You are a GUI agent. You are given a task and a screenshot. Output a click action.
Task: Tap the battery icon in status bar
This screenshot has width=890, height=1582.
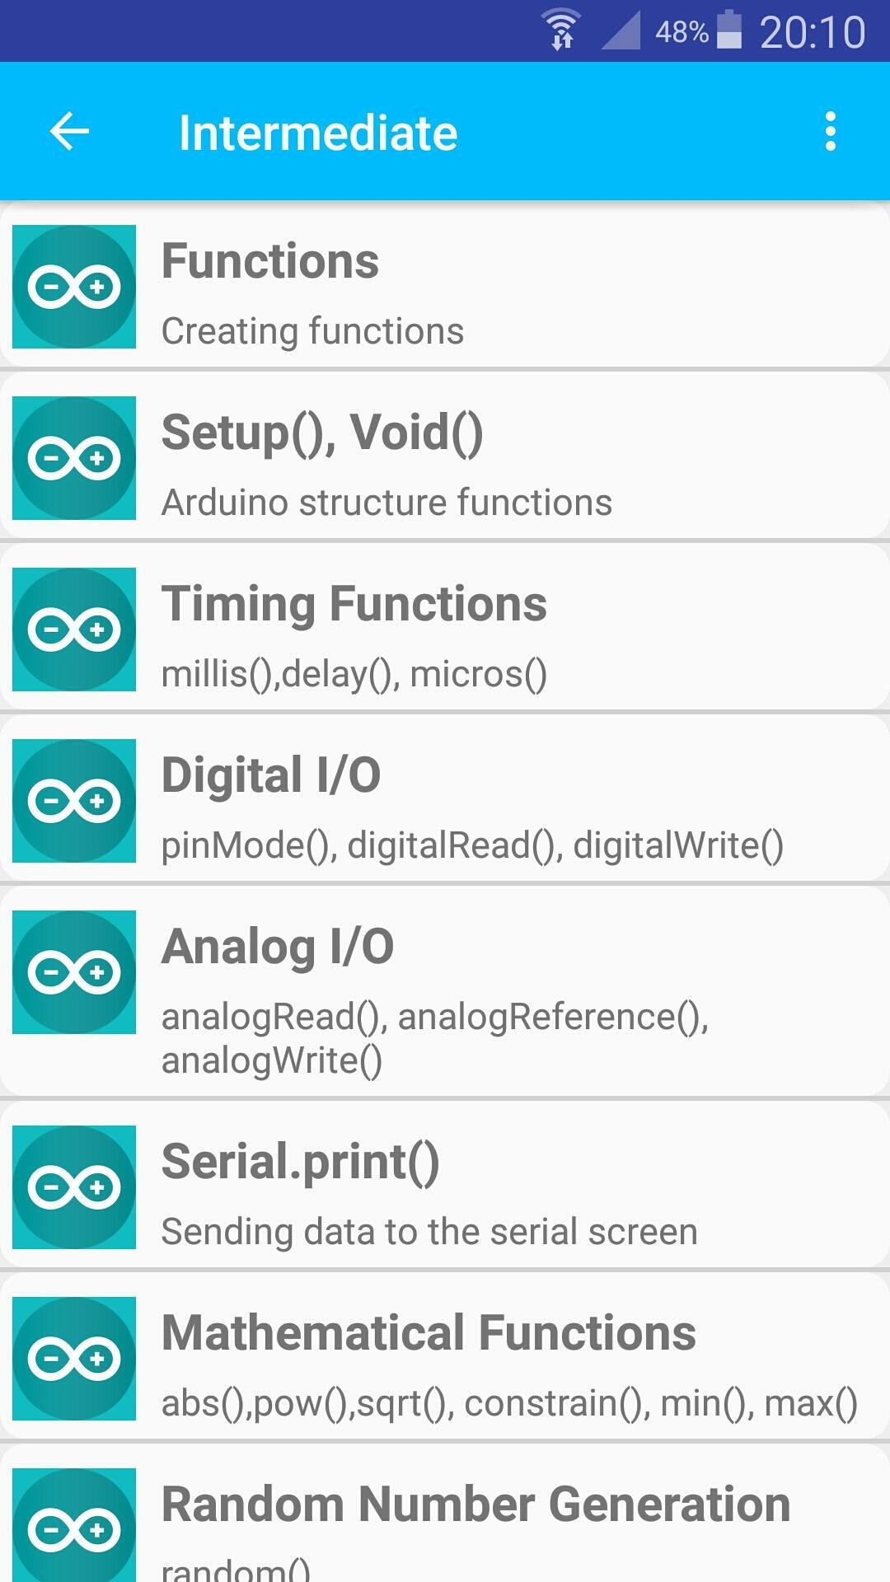coord(729,31)
